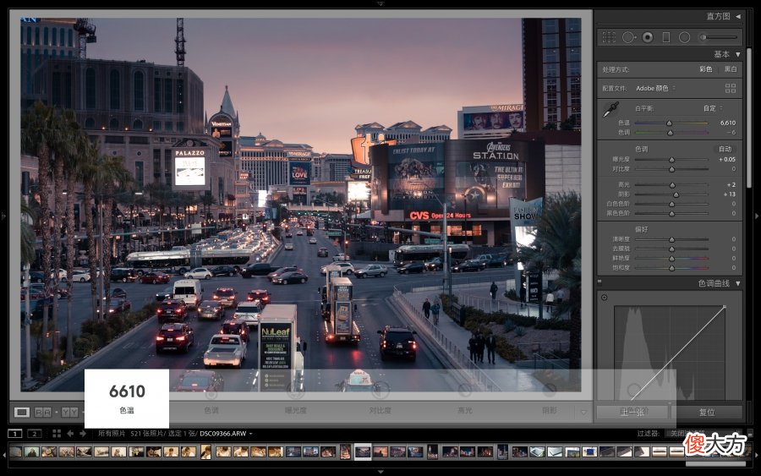Collapse the right panel group

pos(757,216)
